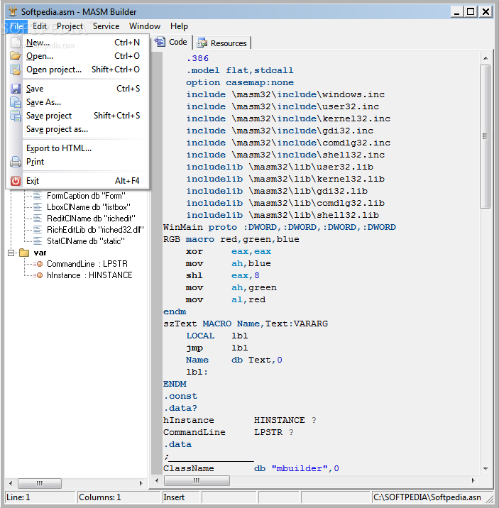The height and width of the screenshot is (508, 499).
Task: Click the printer icon next to Print
Action: (15, 162)
